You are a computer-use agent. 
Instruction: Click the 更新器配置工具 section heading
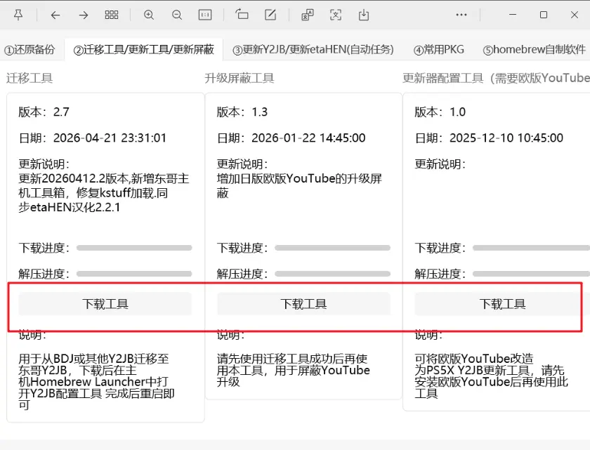click(x=496, y=78)
